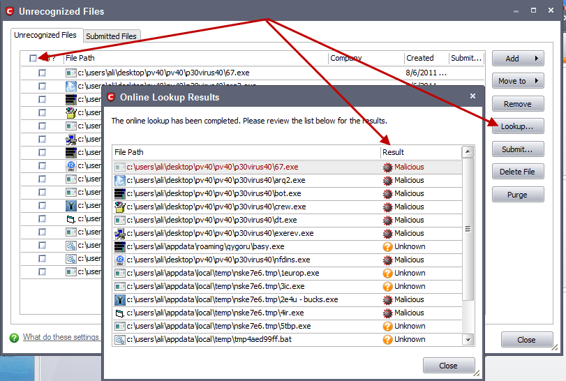Click the Purge button

(x=518, y=195)
